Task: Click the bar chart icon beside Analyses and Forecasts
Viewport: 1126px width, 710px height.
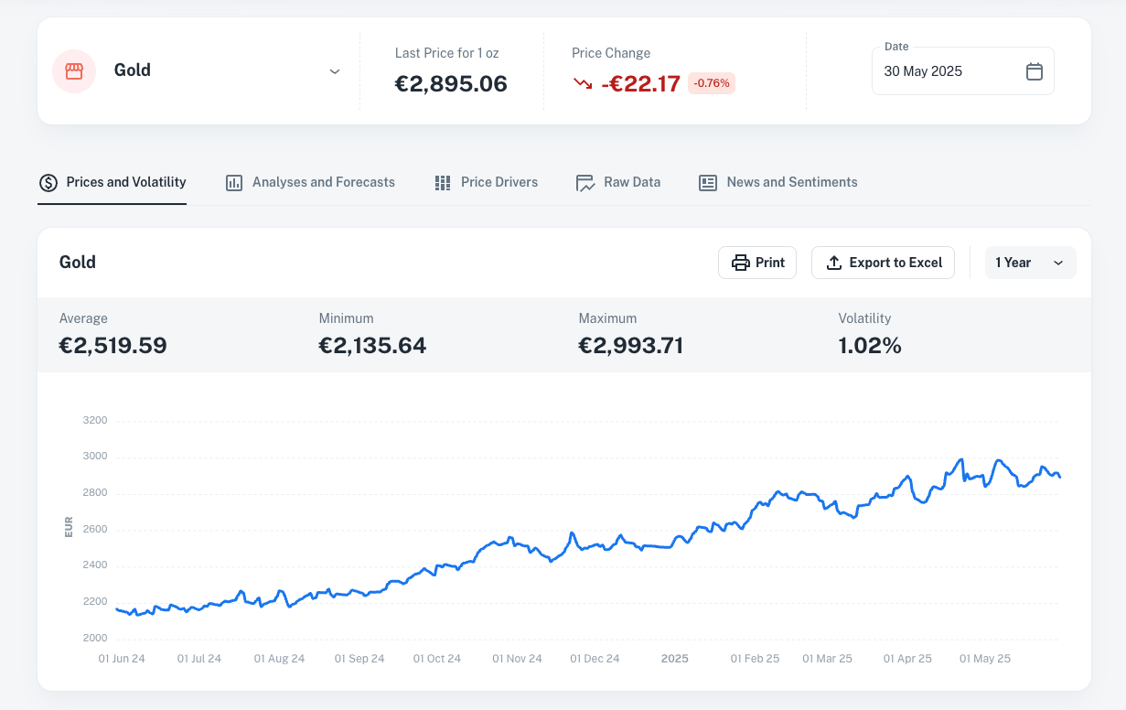Action: pos(233,182)
